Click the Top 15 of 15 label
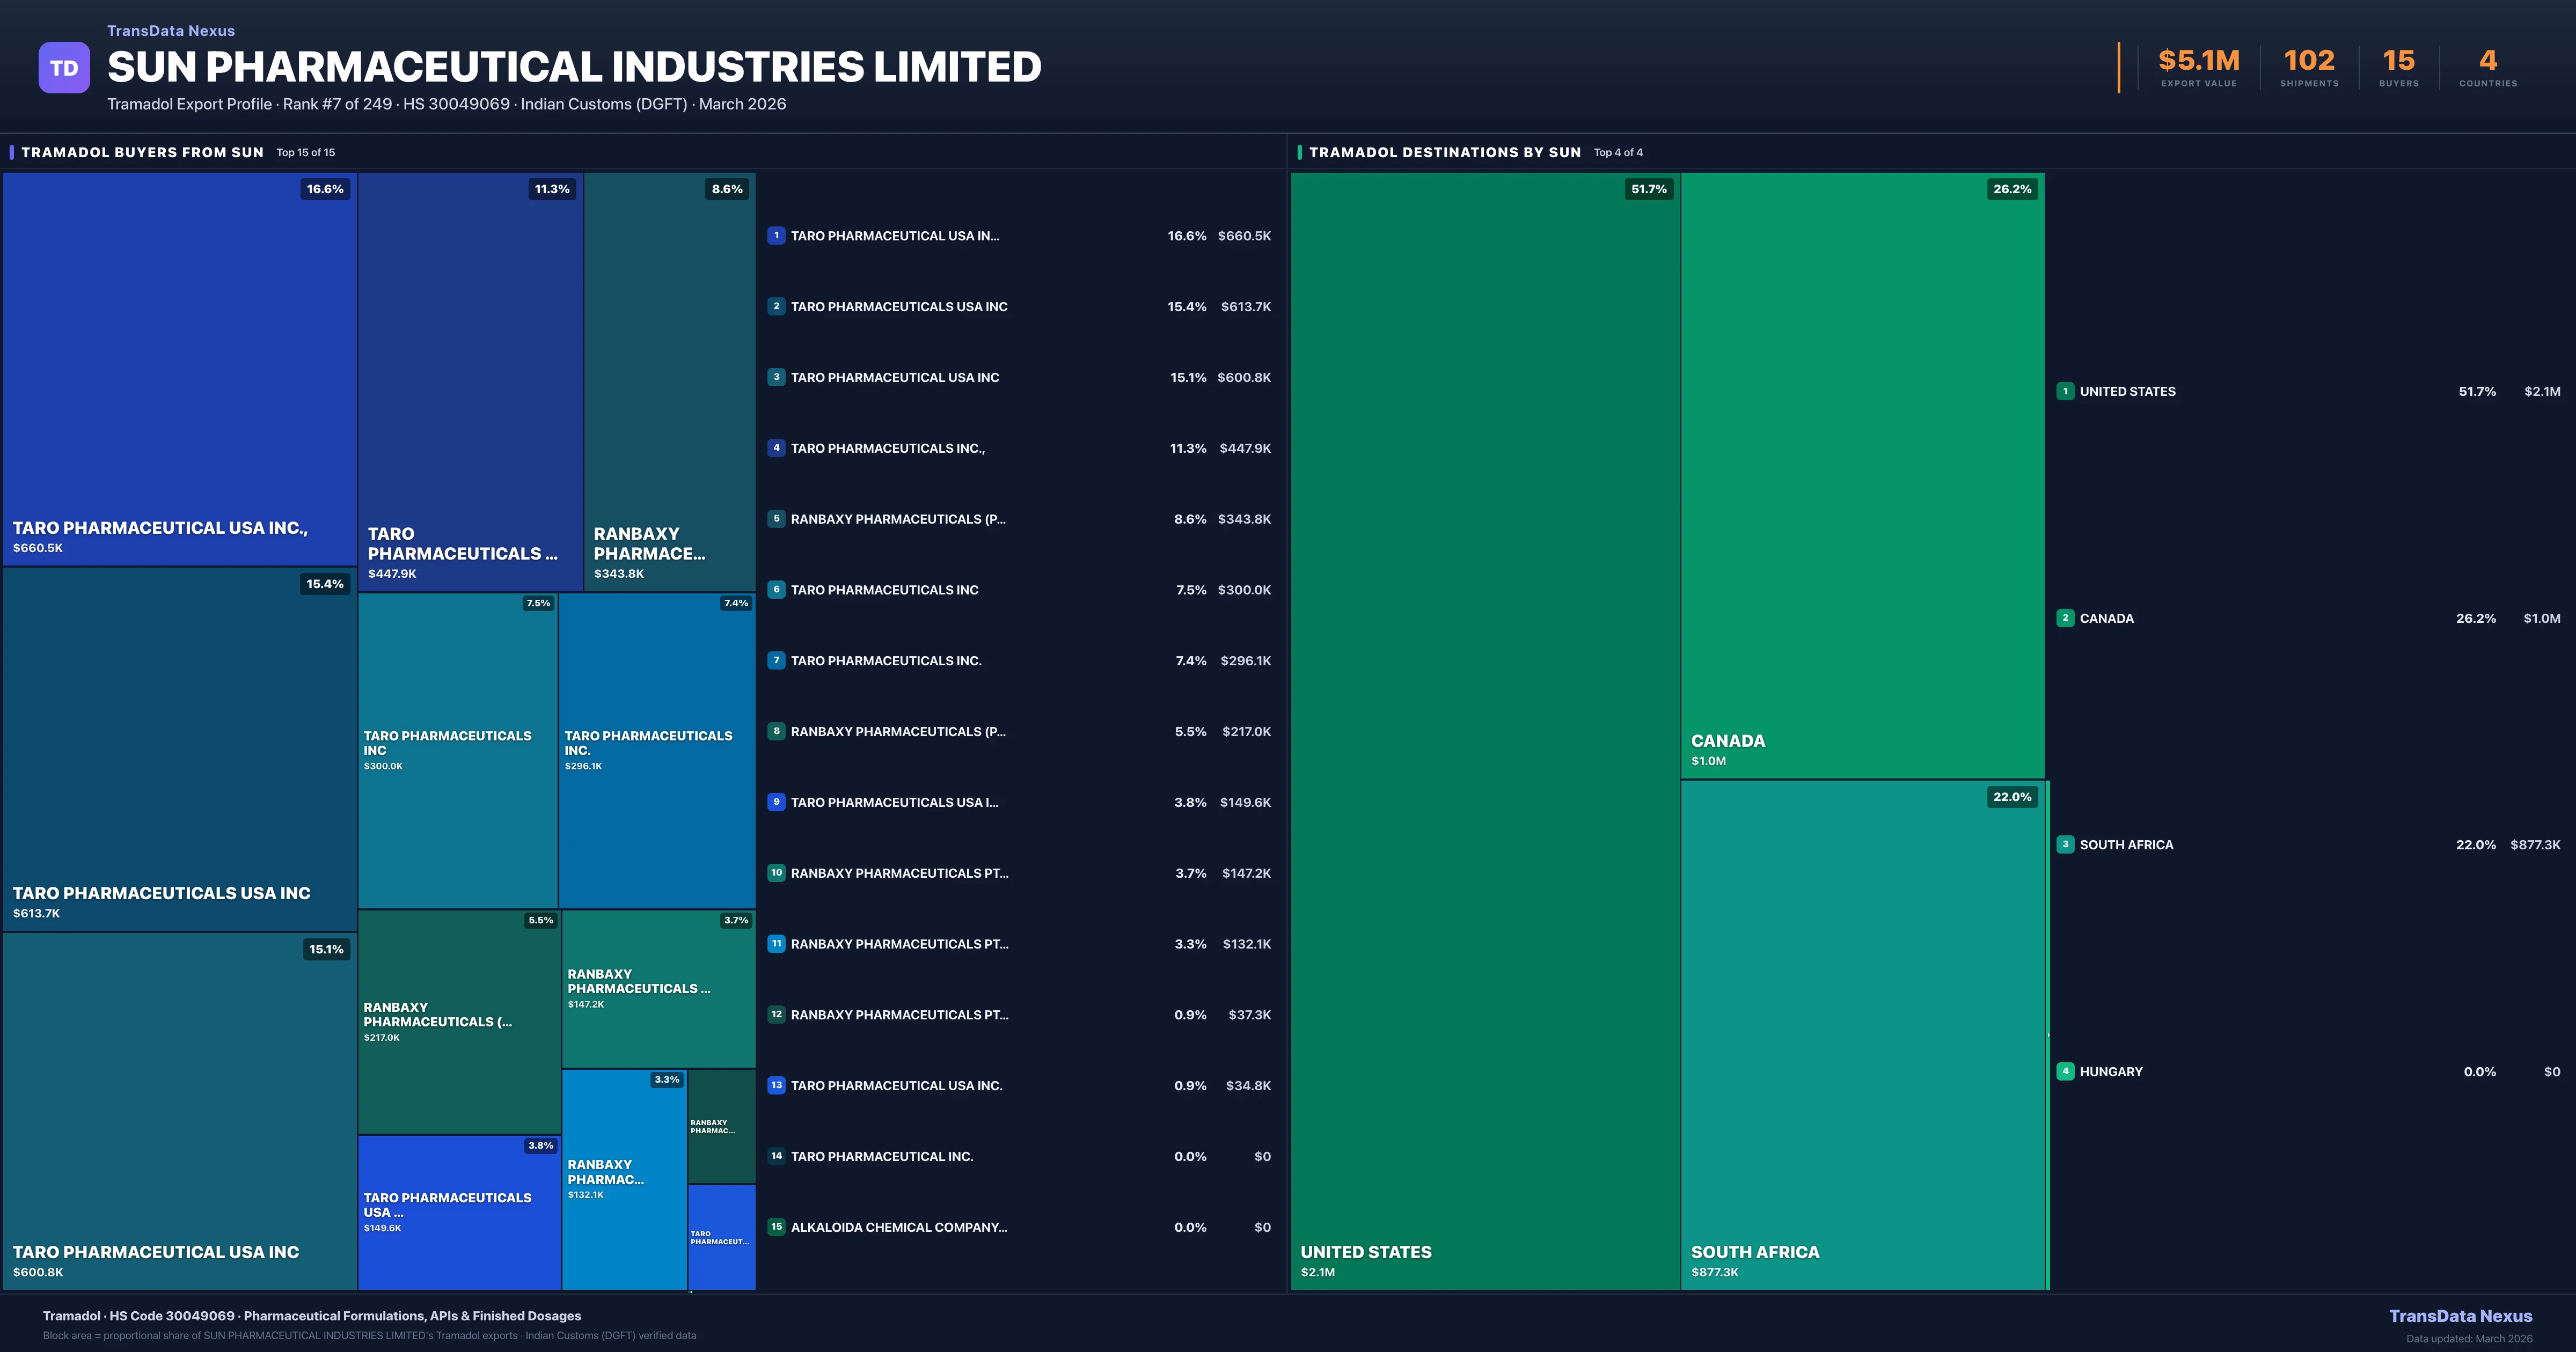This screenshot has width=2576, height=1352. click(x=305, y=152)
